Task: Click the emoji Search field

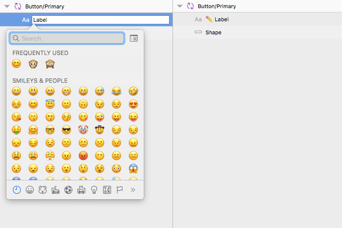Action: click(67, 38)
